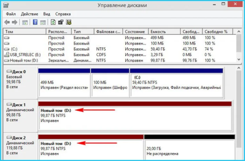
Task: Click the Новый том (D:) list row name
Action: [24, 60]
